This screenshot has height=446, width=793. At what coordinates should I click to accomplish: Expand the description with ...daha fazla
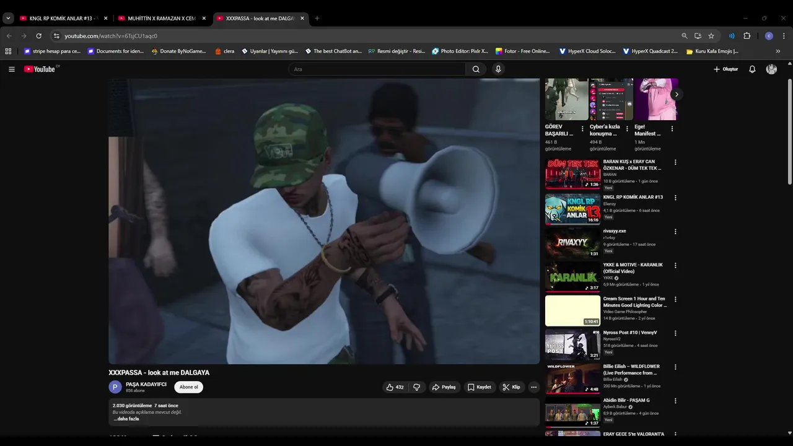126,419
